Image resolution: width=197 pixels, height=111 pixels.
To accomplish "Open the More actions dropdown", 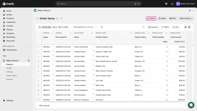I will pyautogui.click(x=186, y=18).
